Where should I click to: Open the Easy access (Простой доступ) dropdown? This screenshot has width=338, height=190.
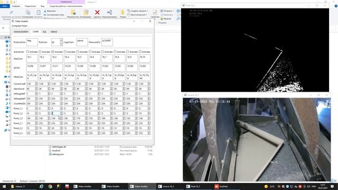pos(137,15)
